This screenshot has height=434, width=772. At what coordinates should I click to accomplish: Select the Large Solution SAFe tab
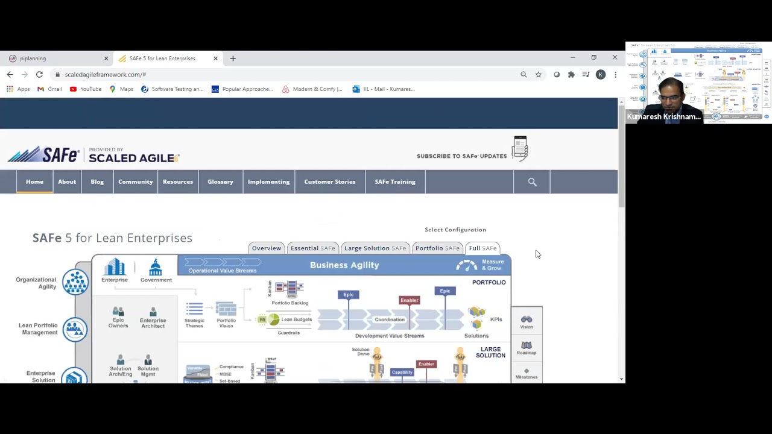point(375,248)
